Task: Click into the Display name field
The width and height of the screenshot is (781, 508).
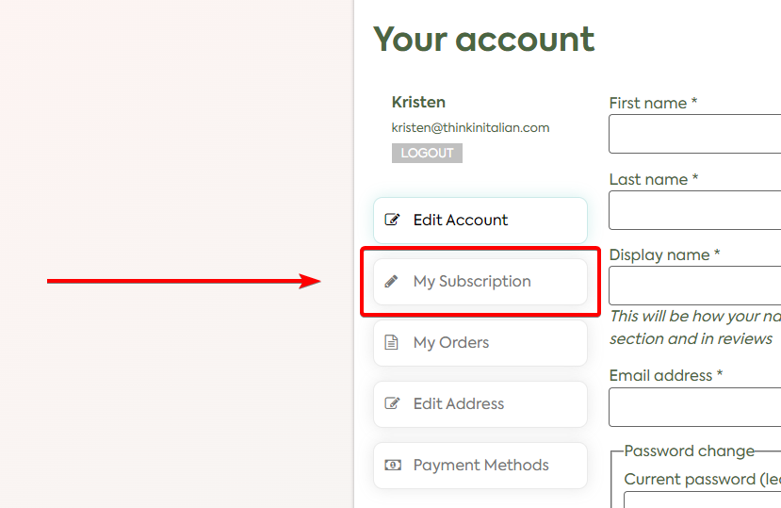Action: (x=695, y=286)
